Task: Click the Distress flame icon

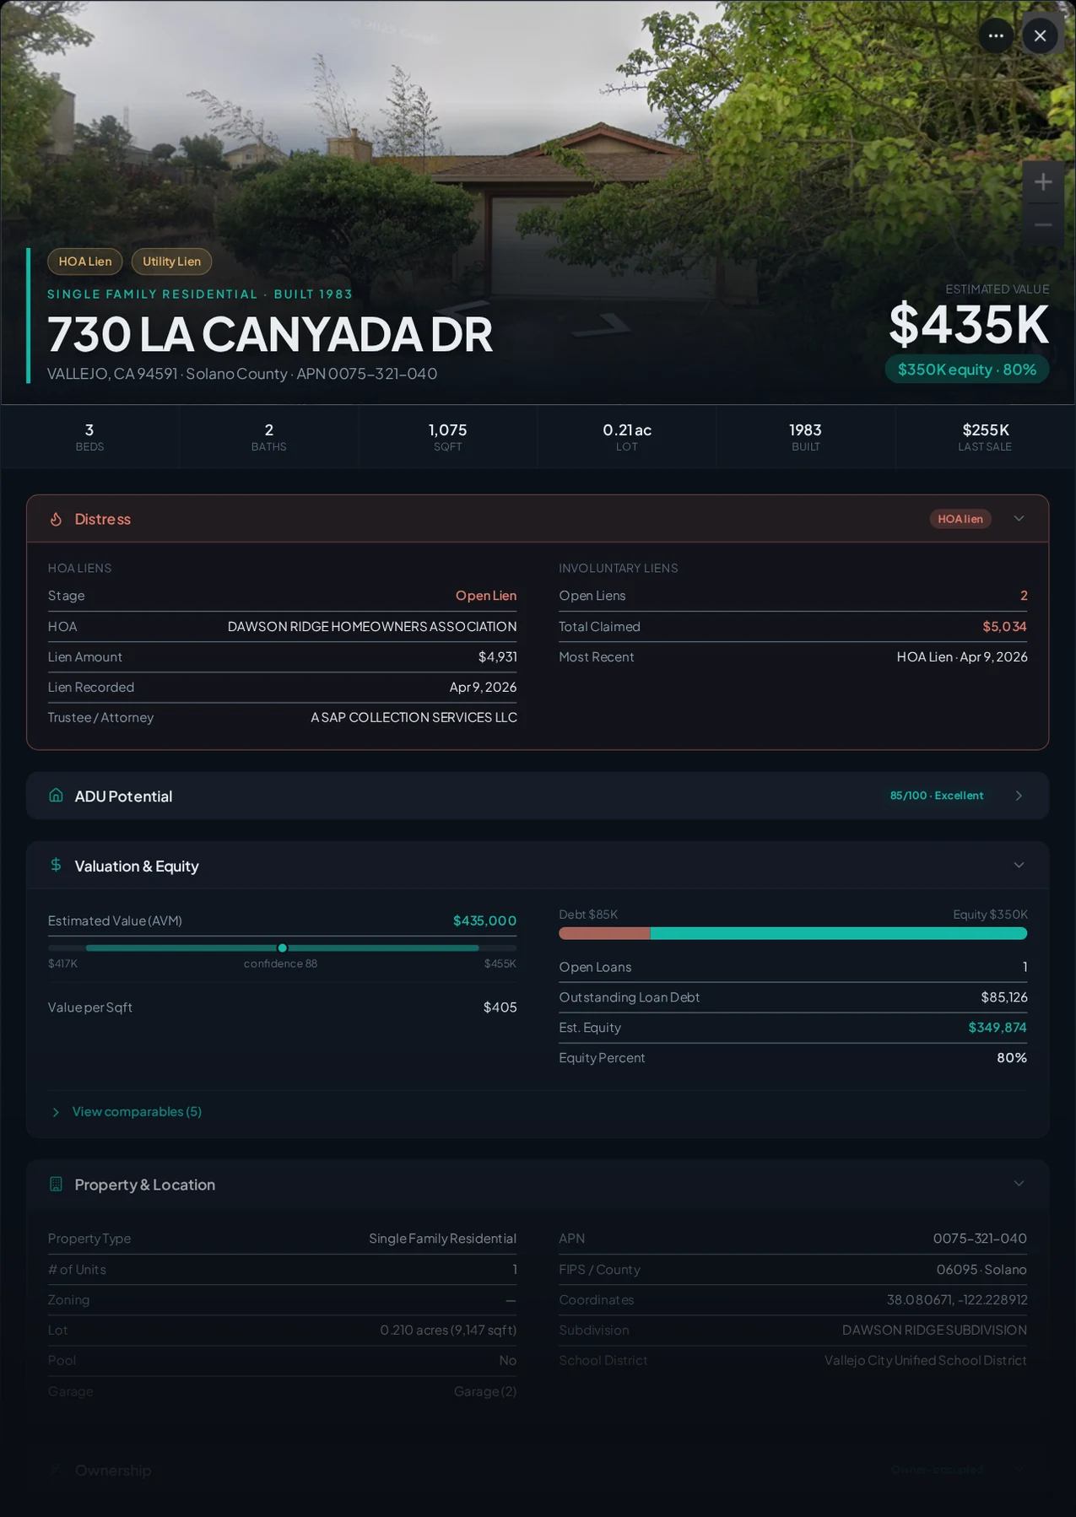Action: click(56, 519)
